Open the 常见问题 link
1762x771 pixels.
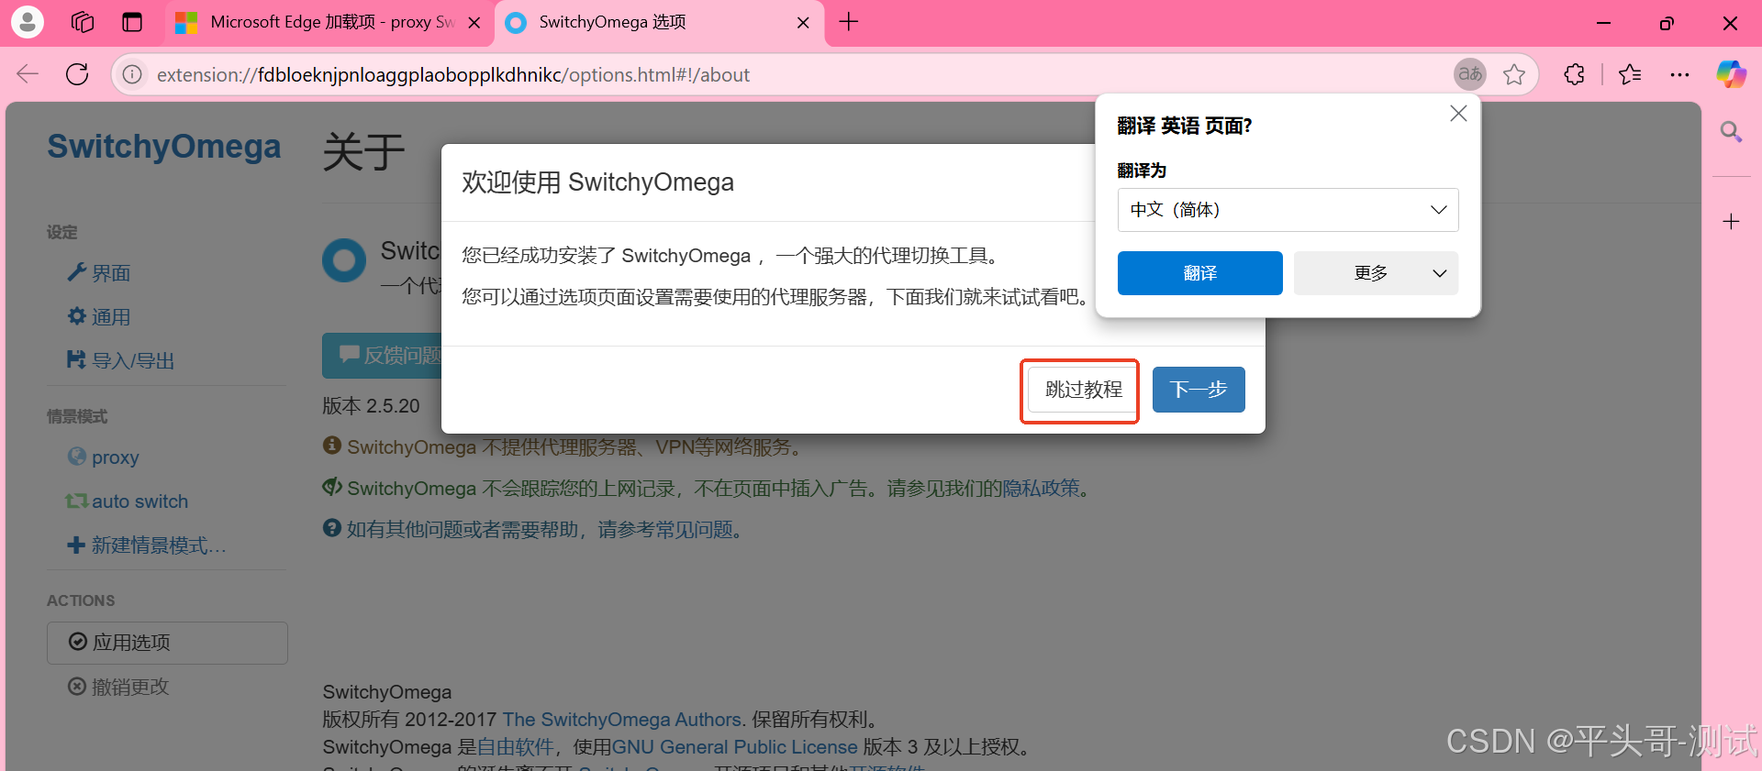tap(695, 529)
